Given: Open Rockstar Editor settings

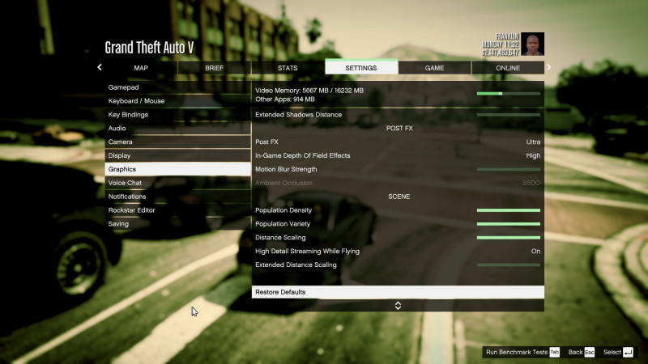Looking at the screenshot, I should point(177,210).
